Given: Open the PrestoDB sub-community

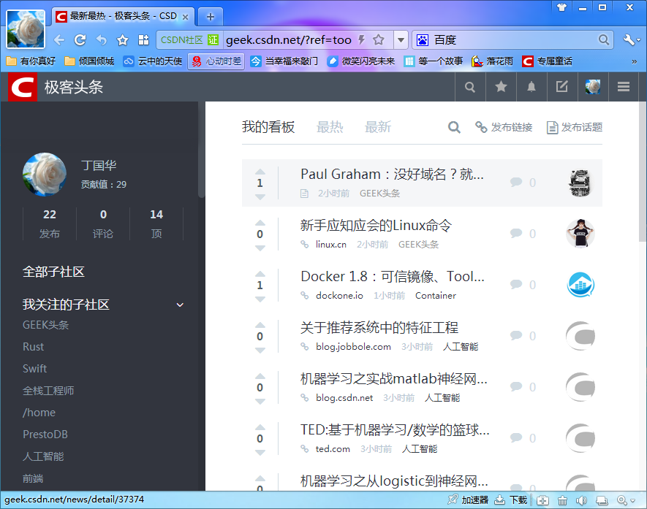Looking at the screenshot, I should 45,435.
